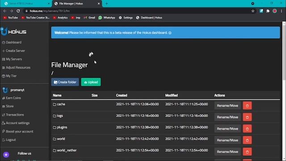Rename/Move the world folder
This screenshot has height=161, width=286.
point(227,140)
